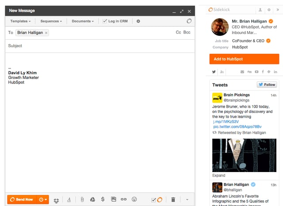
Task: Click Brian Halligan tweet avatar
Action: coord(217,187)
